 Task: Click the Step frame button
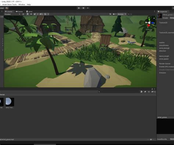click(88, 8)
